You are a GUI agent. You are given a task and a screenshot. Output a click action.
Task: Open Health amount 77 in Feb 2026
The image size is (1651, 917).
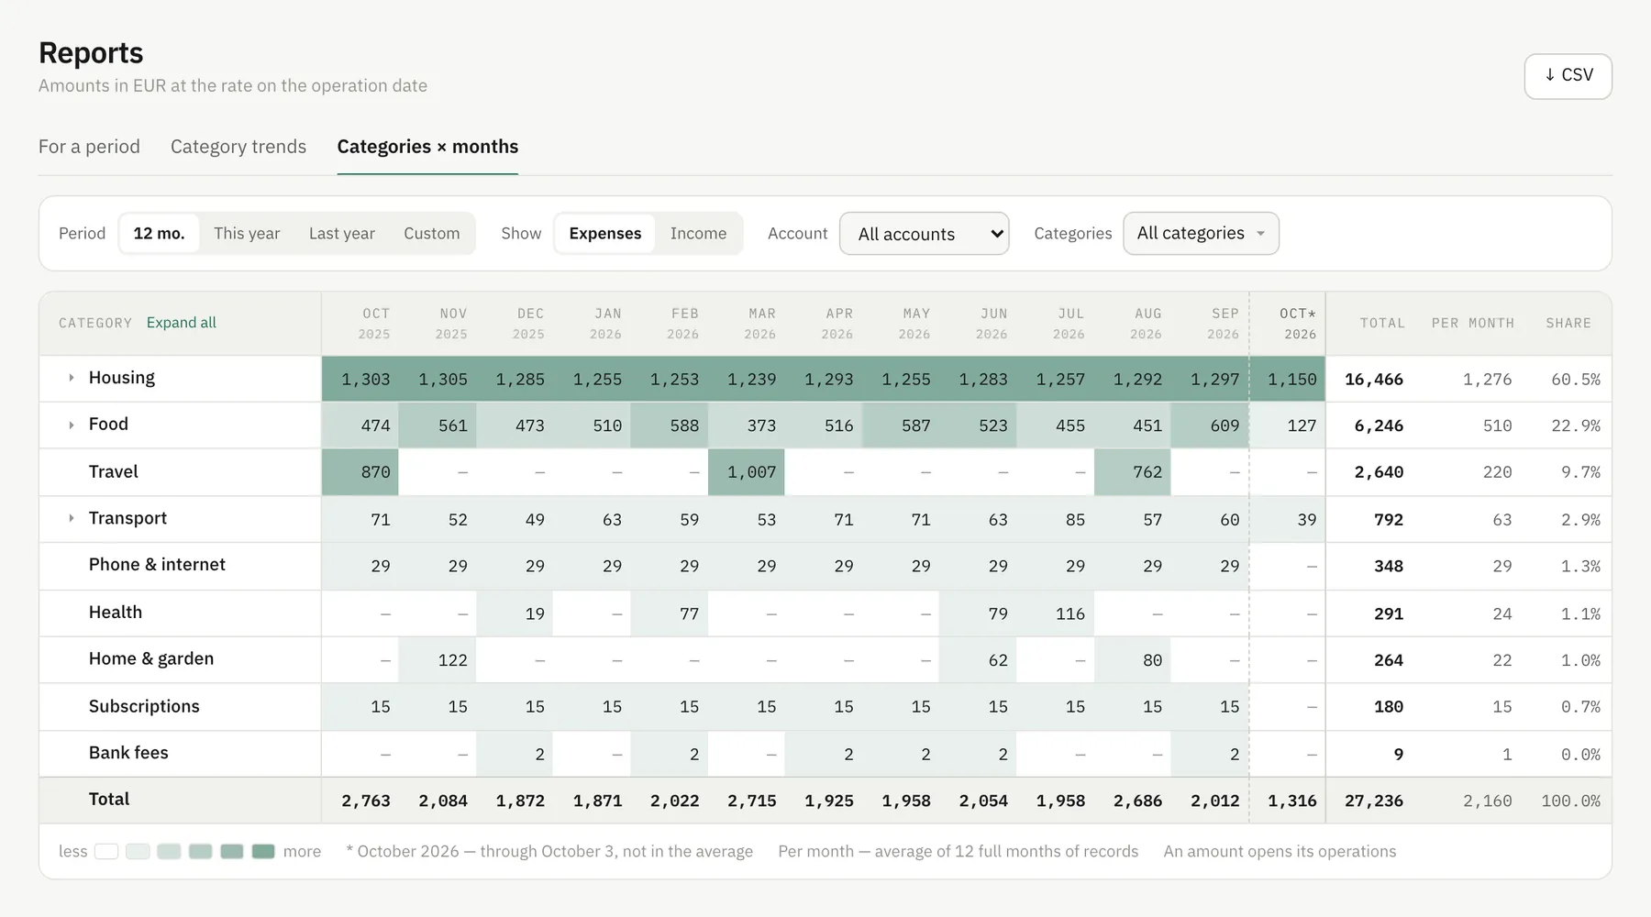[x=670, y=613]
